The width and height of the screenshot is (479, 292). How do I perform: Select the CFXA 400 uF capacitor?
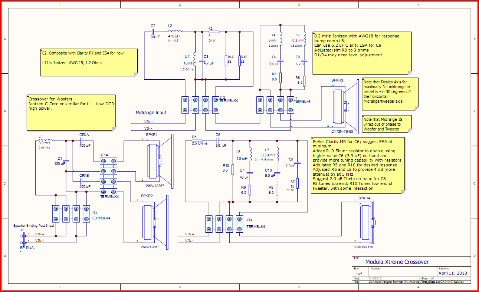pos(82,141)
